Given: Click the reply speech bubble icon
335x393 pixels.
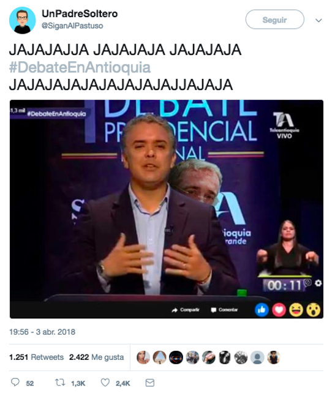Looking at the screenshot, I should (15, 382).
